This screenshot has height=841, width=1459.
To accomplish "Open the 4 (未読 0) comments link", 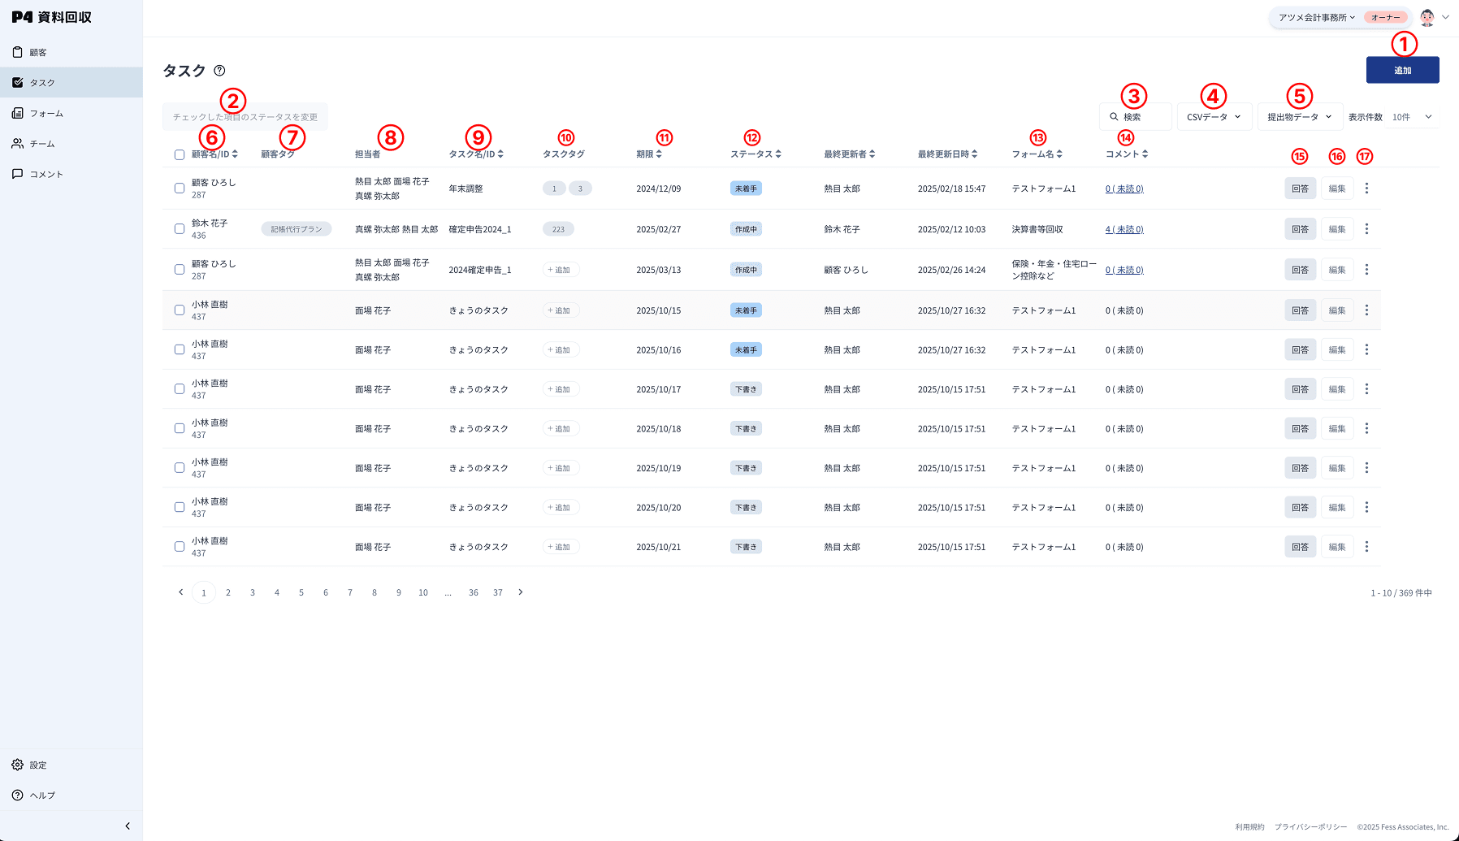I will pos(1124,229).
